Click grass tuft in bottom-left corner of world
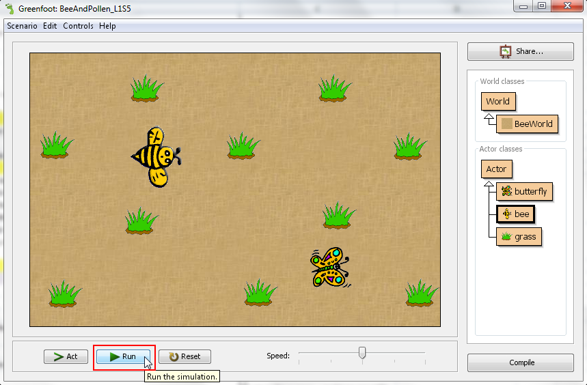 click(65, 294)
